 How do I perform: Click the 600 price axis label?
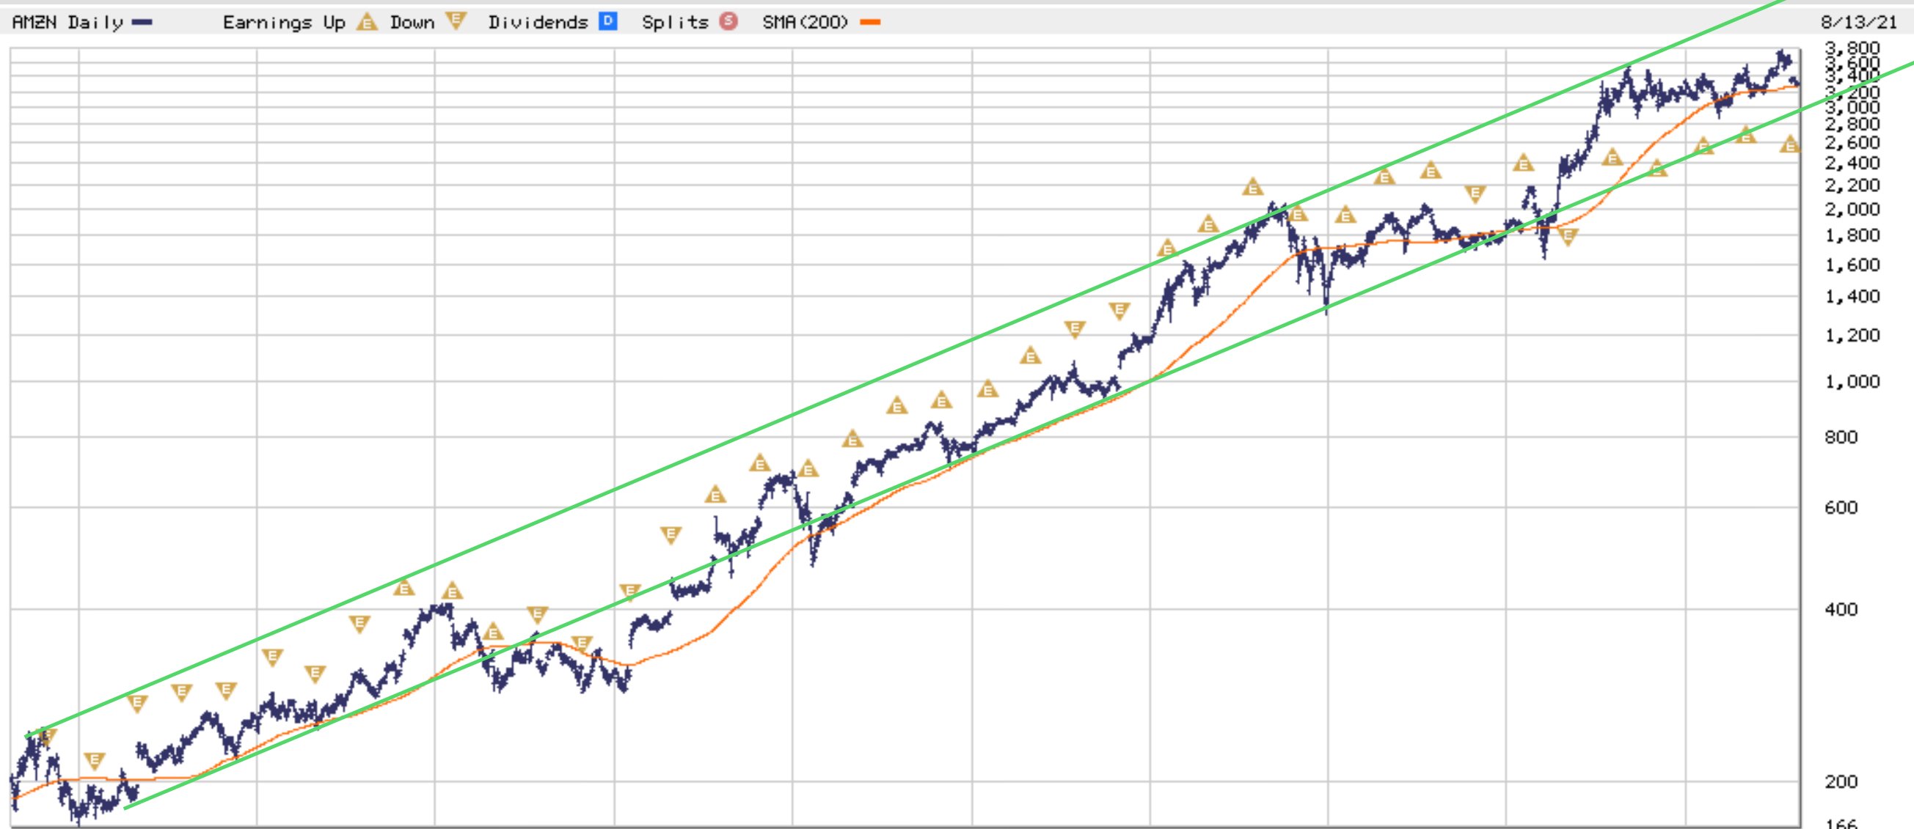(x=1841, y=508)
